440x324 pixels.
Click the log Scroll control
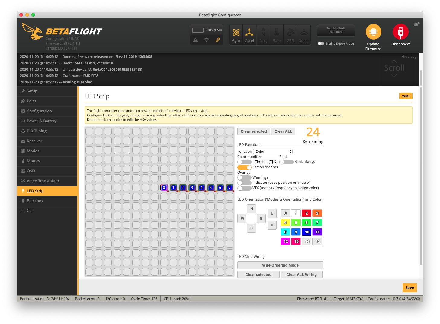[x=394, y=68]
